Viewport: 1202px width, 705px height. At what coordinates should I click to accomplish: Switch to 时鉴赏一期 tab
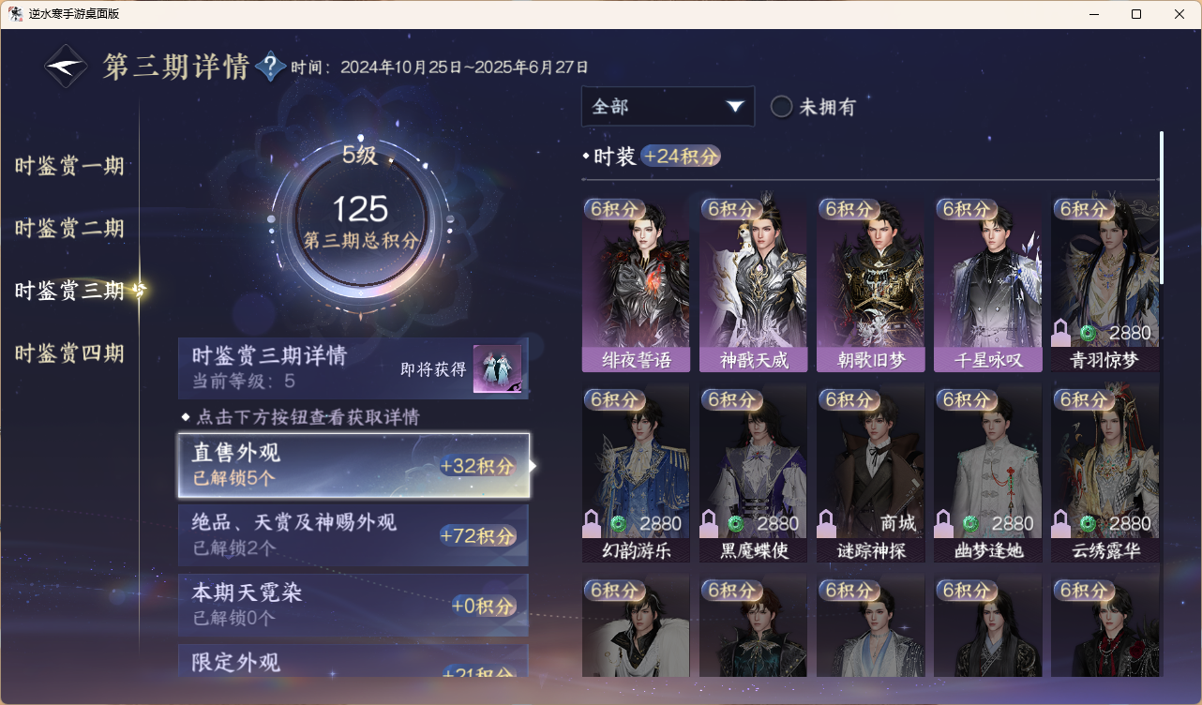point(69,167)
